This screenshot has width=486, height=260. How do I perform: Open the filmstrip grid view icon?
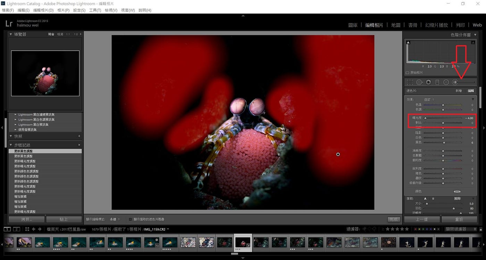point(27,229)
